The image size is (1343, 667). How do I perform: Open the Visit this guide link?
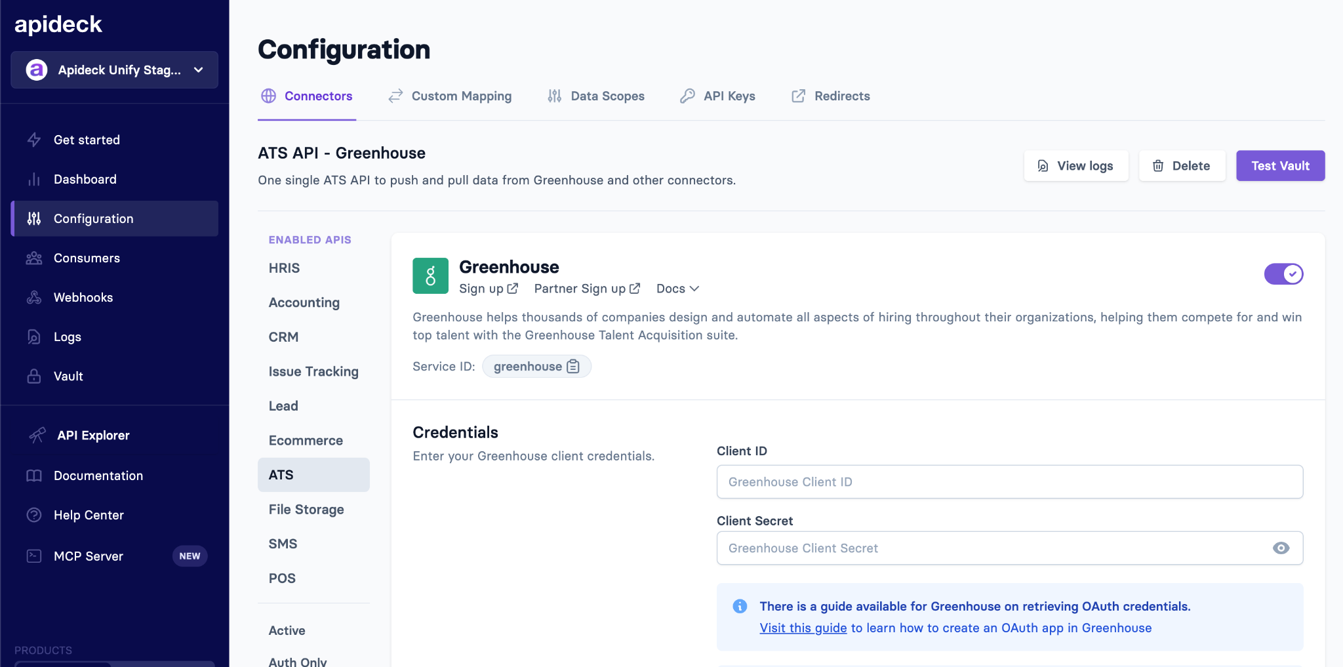click(803, 628)
